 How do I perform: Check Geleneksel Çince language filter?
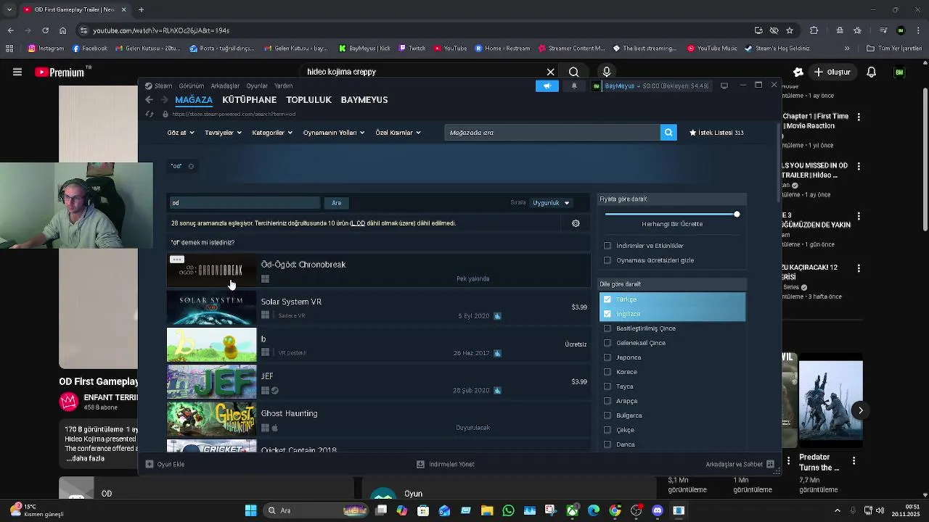[x=607, y=343]
